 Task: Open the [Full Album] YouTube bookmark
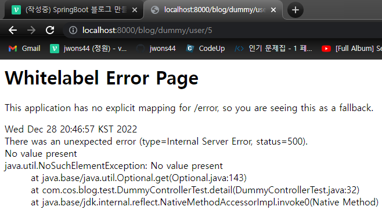coord(352,49)
